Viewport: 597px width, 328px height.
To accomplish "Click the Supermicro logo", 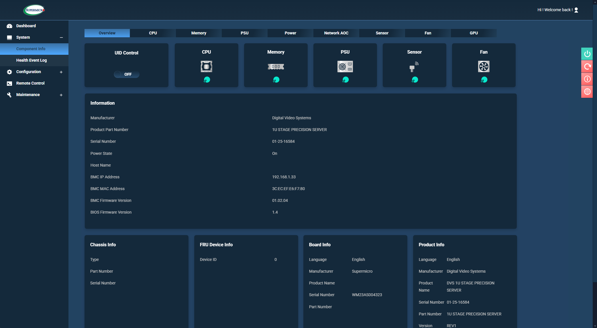I will [x=34, y=10].
